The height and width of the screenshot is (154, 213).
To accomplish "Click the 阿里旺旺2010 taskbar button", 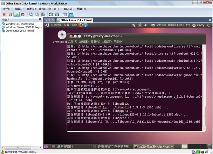I will click(x=112, y=146).
